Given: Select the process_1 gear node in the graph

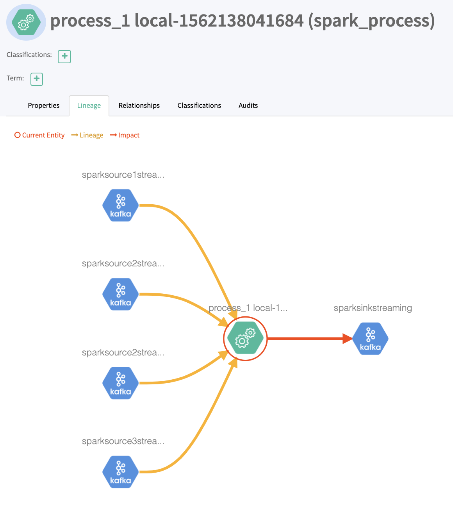Looking at the screenshot, I should pos(245,338).
